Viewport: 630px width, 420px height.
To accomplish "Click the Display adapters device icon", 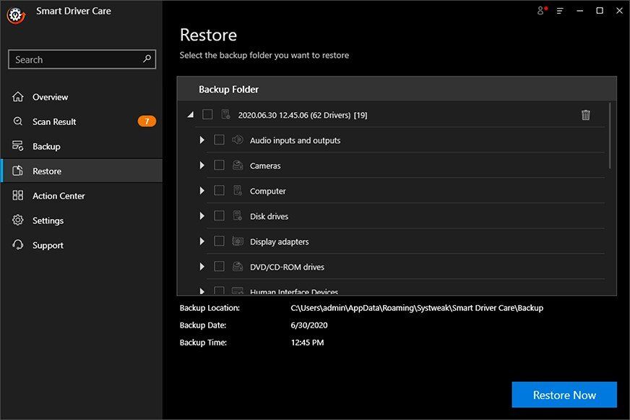I will click(x=238, y=241).
